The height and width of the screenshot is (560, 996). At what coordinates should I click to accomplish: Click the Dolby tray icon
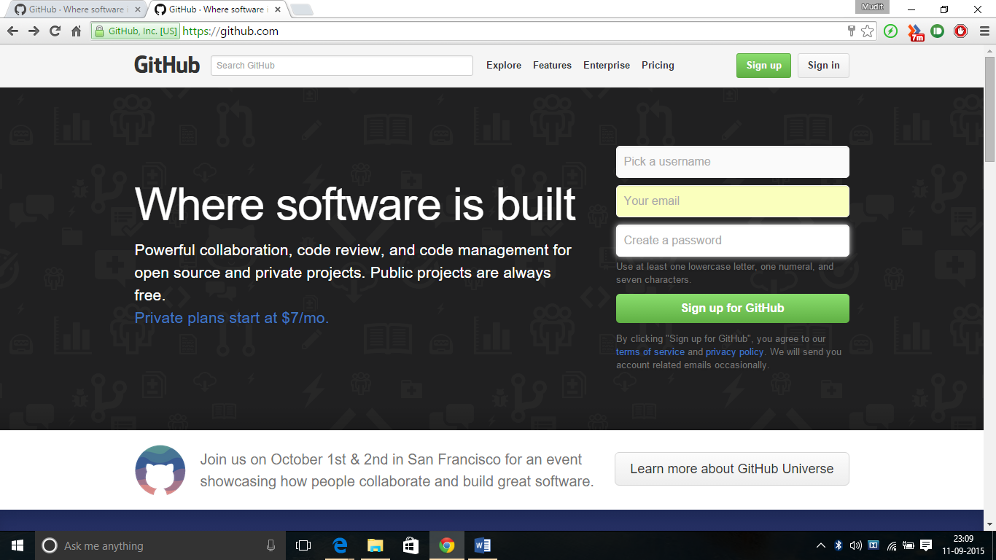coord(874,545)
